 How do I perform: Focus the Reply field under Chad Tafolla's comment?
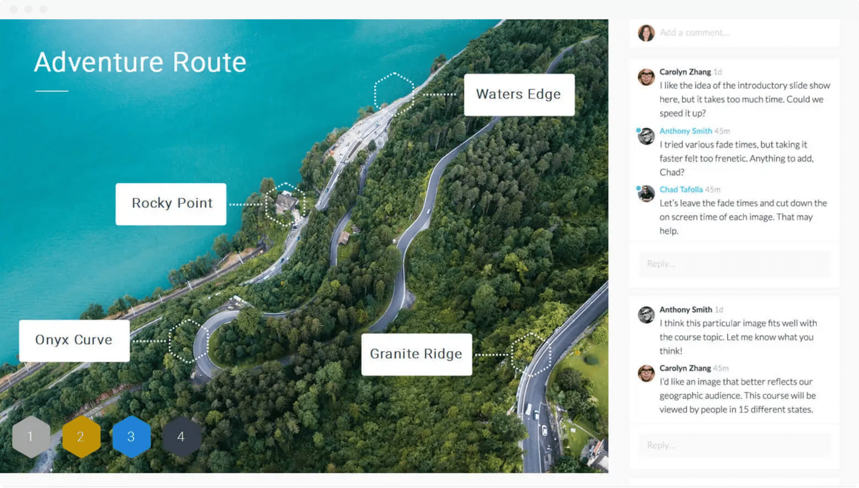point(735,264)
